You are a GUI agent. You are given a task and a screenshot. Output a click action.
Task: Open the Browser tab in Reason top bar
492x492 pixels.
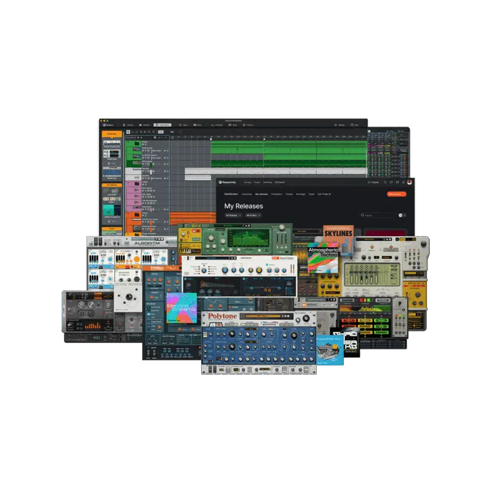click(x=145, y=125)
